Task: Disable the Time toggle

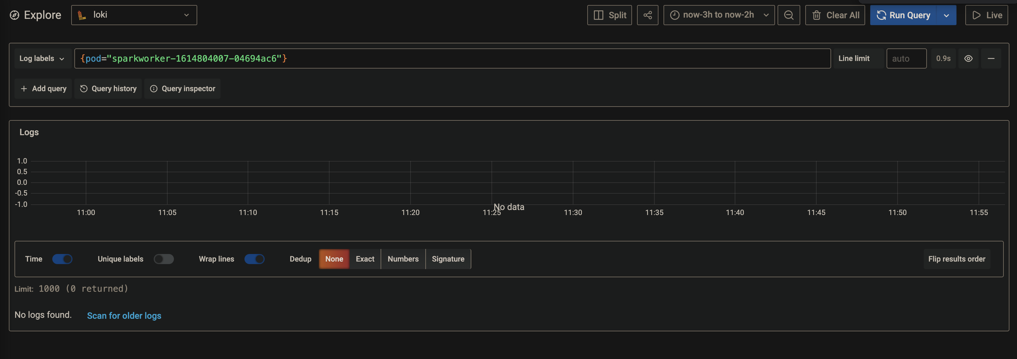Action: pos(63,259)
